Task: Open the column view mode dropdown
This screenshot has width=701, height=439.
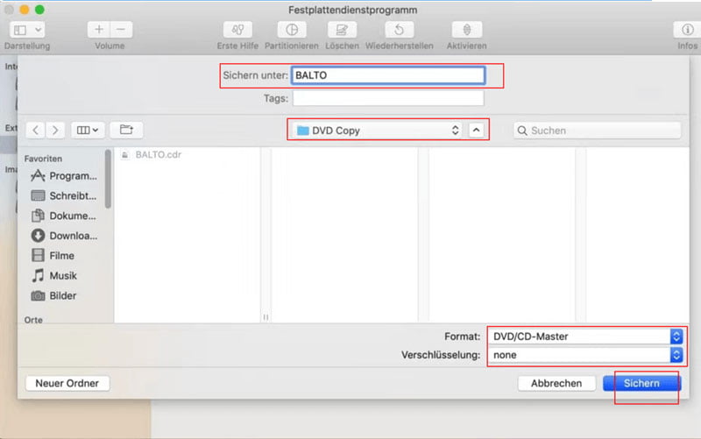Action: tap(88, 130)
